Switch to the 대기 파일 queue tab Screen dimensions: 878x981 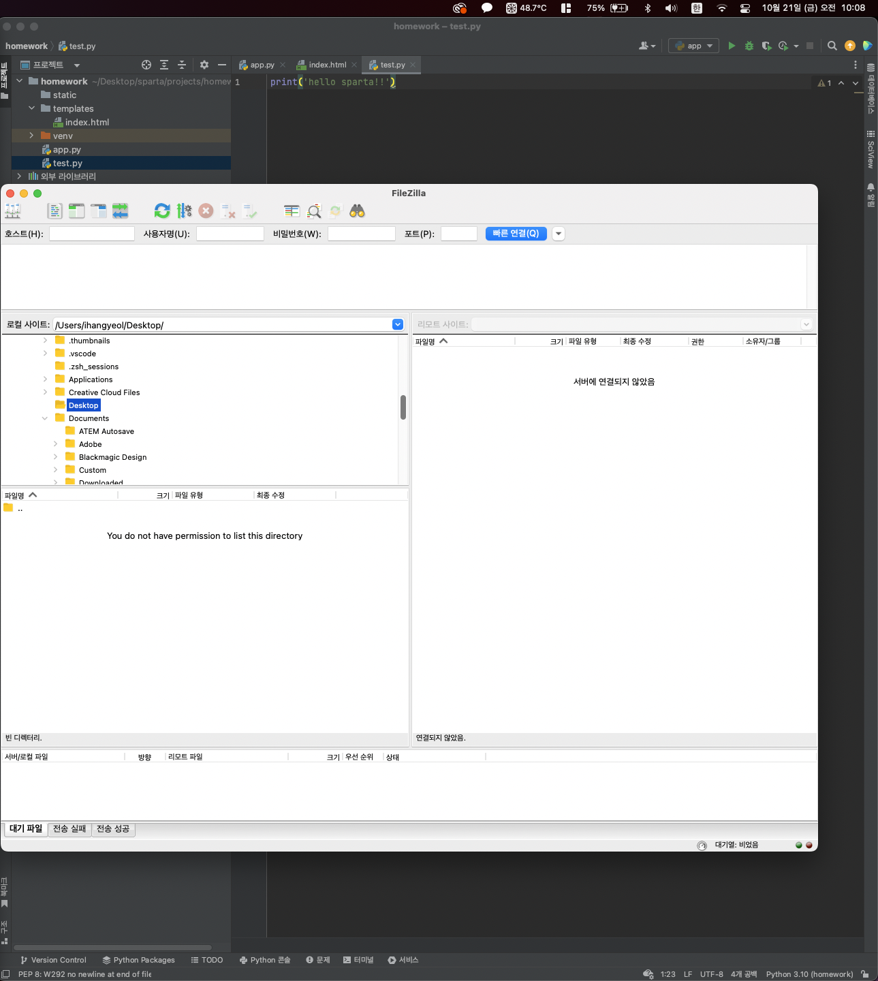coord(26,829)
